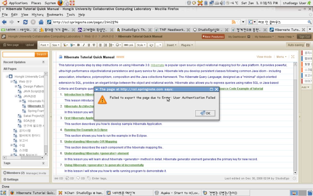This screenshot has width=313, height=196.
Task: Expand the editor to full screen
Action: pos(293,57)
